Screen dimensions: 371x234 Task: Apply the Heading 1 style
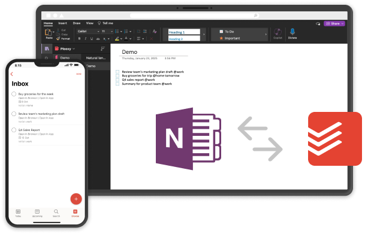184,32
